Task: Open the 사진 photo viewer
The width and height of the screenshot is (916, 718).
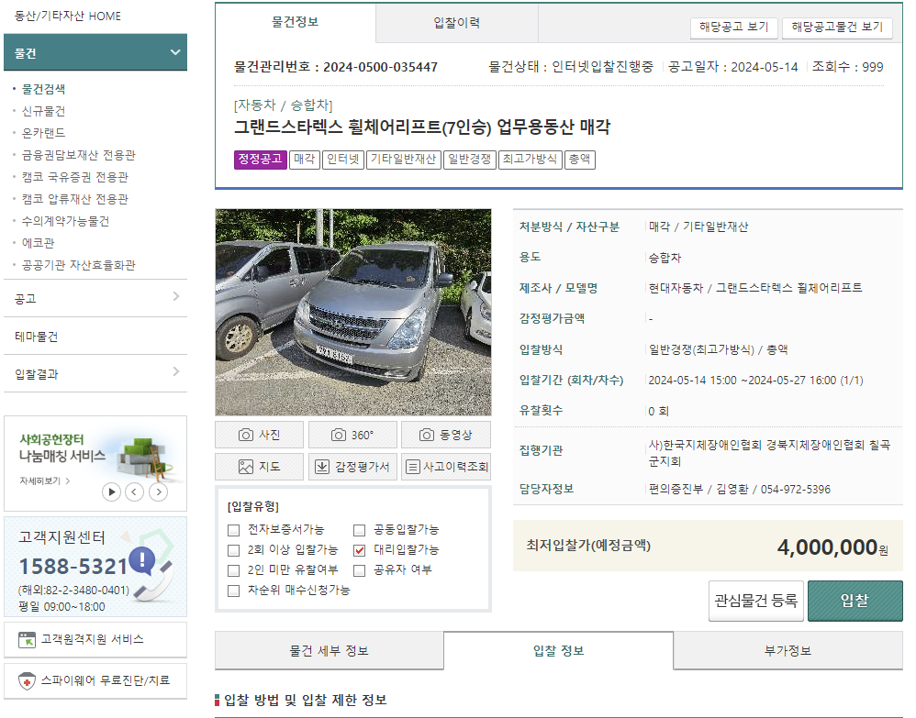Action: (258, 434)
